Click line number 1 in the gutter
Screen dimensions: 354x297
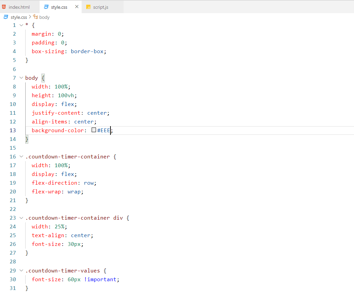[14, 25]
